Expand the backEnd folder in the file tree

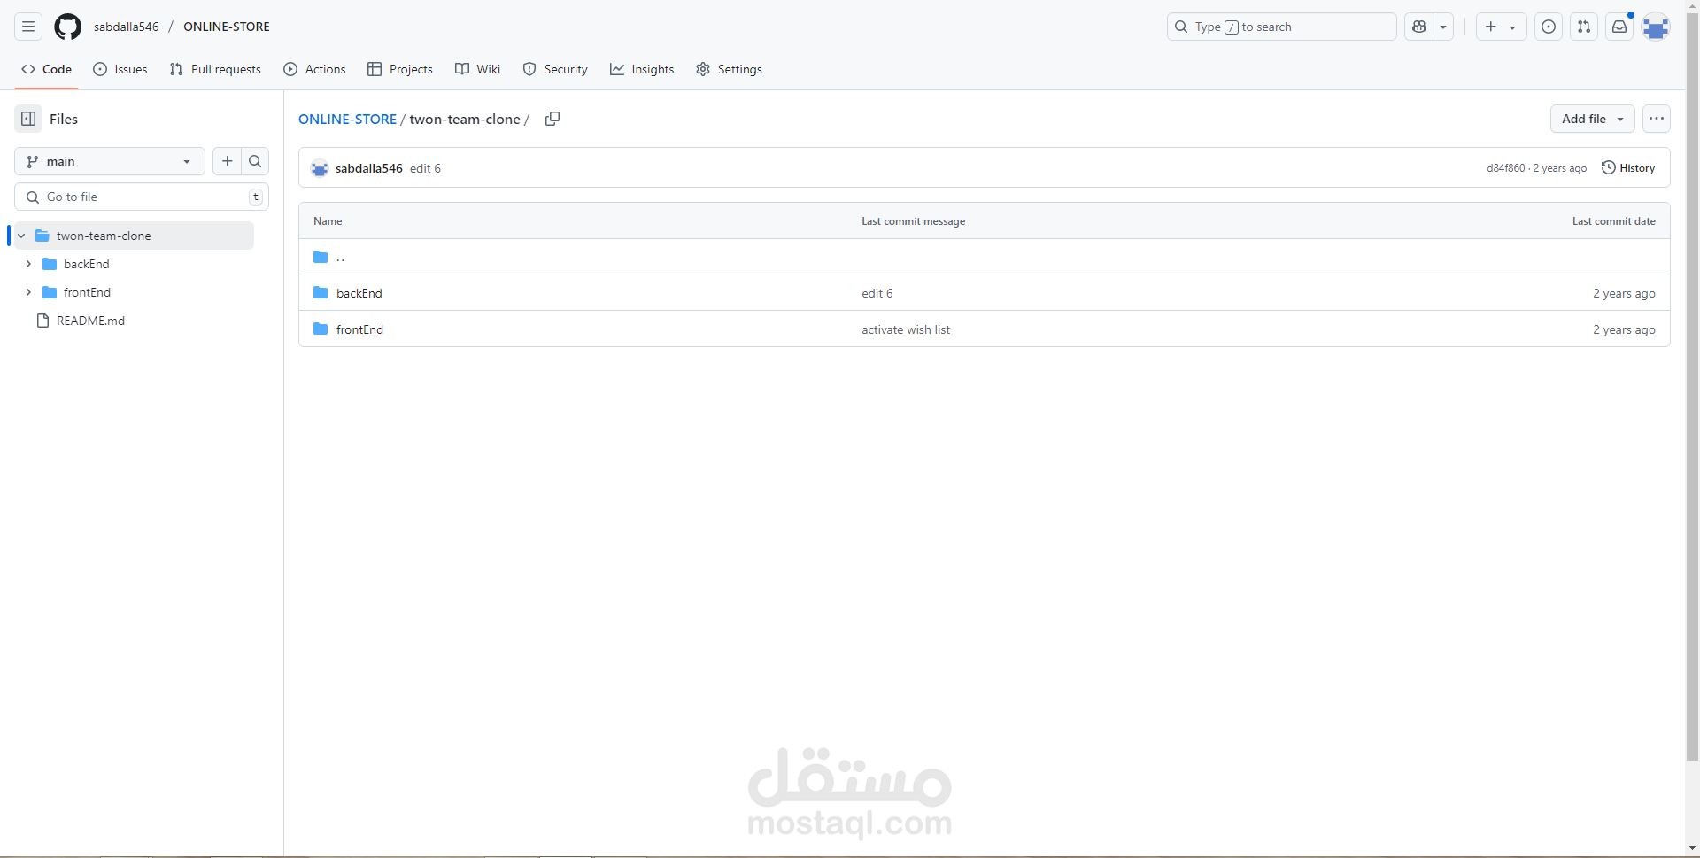point(27,264)
